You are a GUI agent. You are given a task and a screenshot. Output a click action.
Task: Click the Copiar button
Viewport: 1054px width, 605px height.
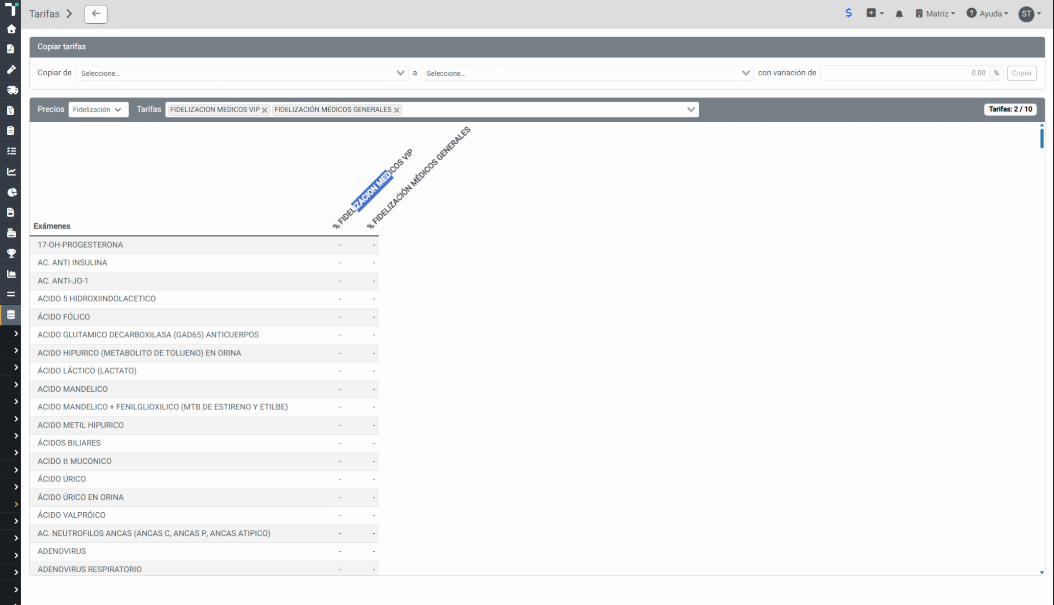click(x=1021, y=73)
